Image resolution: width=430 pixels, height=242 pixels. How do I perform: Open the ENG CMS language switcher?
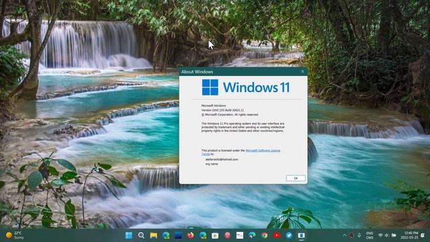(370, 235)
